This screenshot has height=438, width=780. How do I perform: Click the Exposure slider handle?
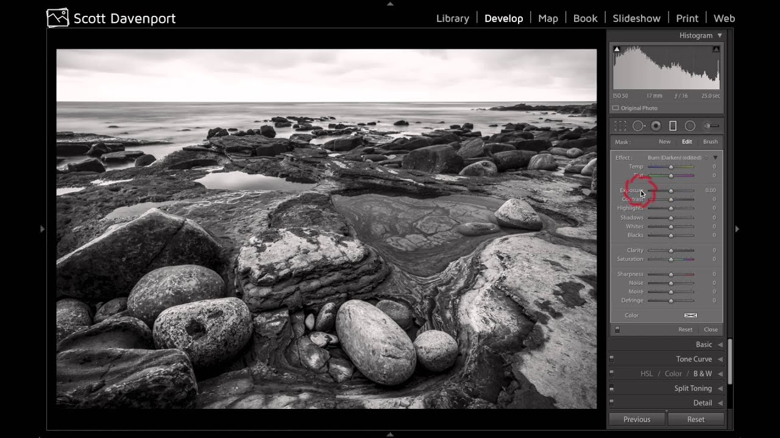point(671,190)
